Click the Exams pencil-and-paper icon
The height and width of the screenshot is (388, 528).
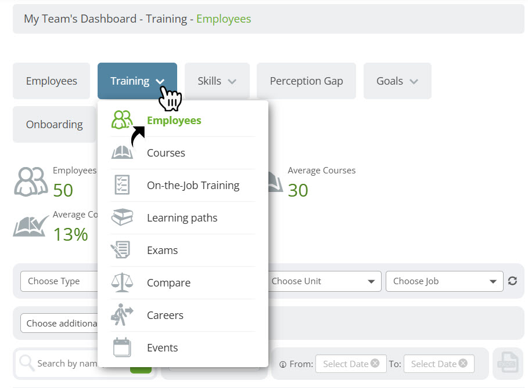coord(121,249)
